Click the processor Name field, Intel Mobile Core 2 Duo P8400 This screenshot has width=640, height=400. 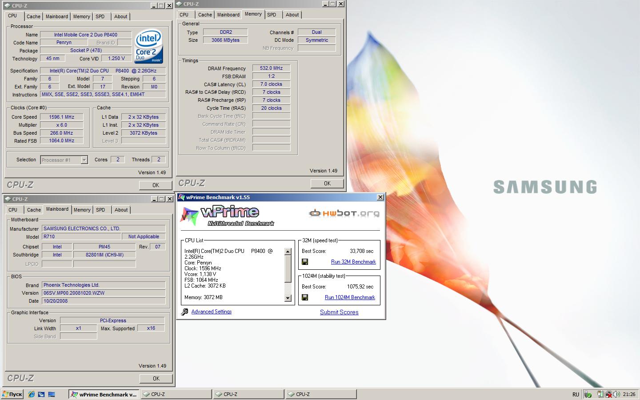(86, 35)
